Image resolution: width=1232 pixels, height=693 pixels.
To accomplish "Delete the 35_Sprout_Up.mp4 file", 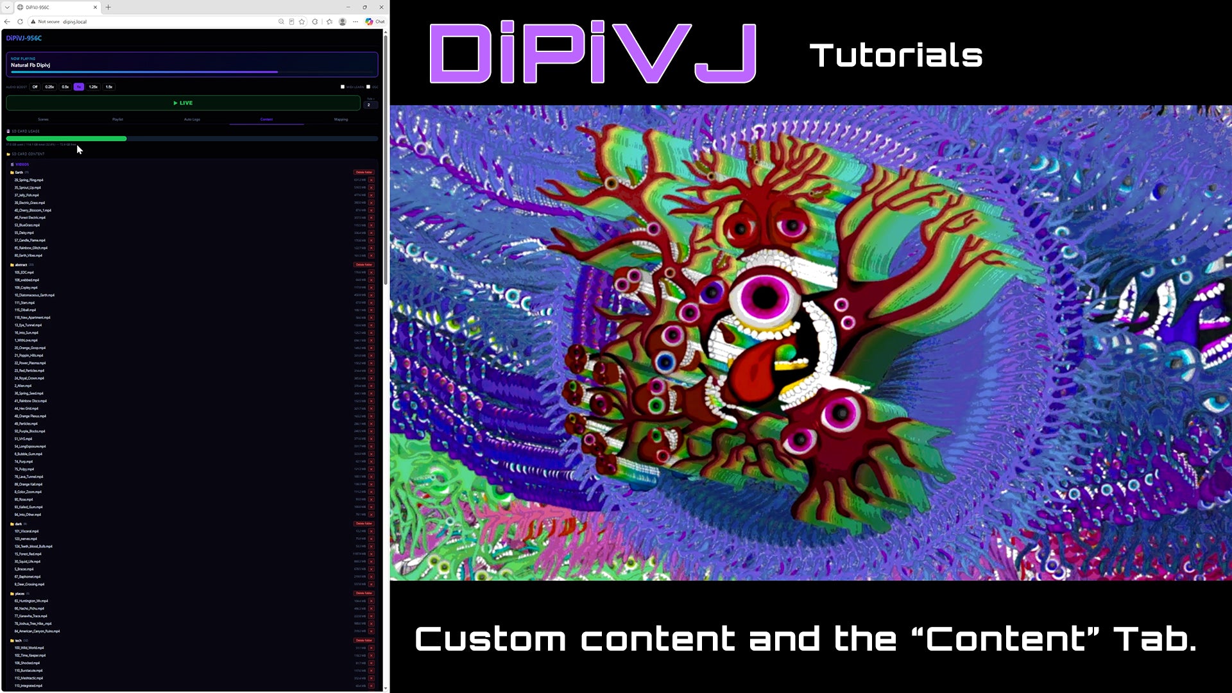I will coord(371,188).
